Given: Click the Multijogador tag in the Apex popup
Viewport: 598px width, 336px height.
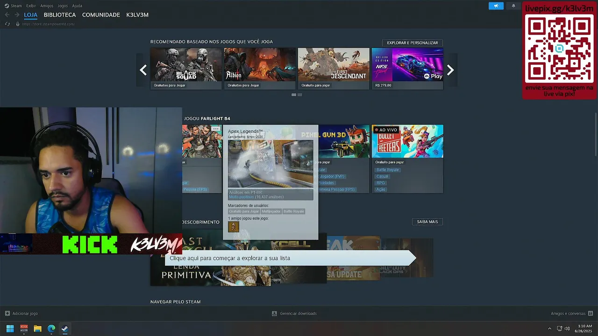Looking at the screenshot, I should (271, 211).
